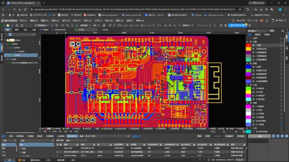Open the 工具 (T) menu

tap(98, 21)
